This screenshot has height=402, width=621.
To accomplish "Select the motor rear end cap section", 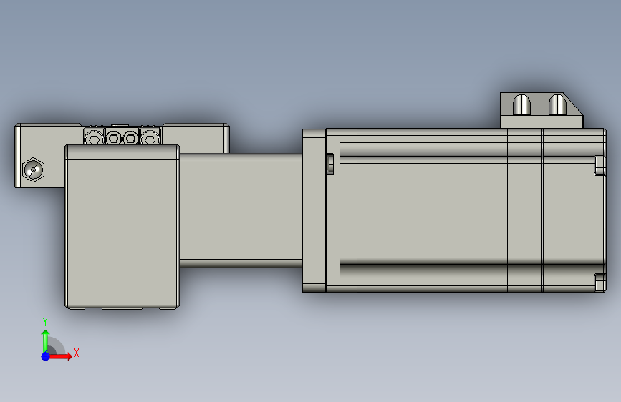I will [574, 210].
